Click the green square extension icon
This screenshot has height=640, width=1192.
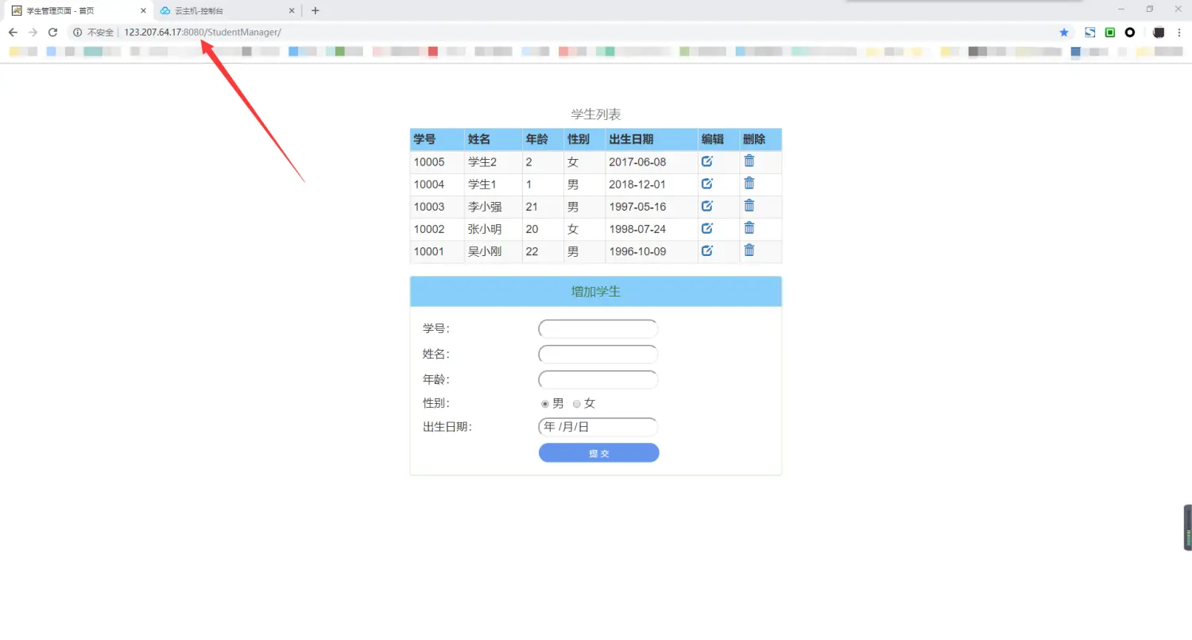[x=1110, y=33]
